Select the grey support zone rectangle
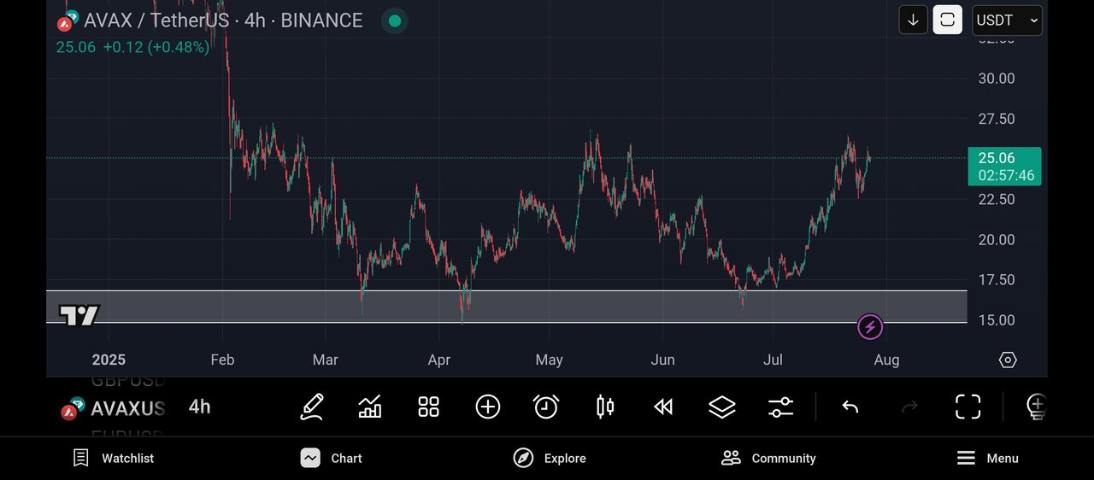This screenshot has height=480, width=1094. point(506,307)
